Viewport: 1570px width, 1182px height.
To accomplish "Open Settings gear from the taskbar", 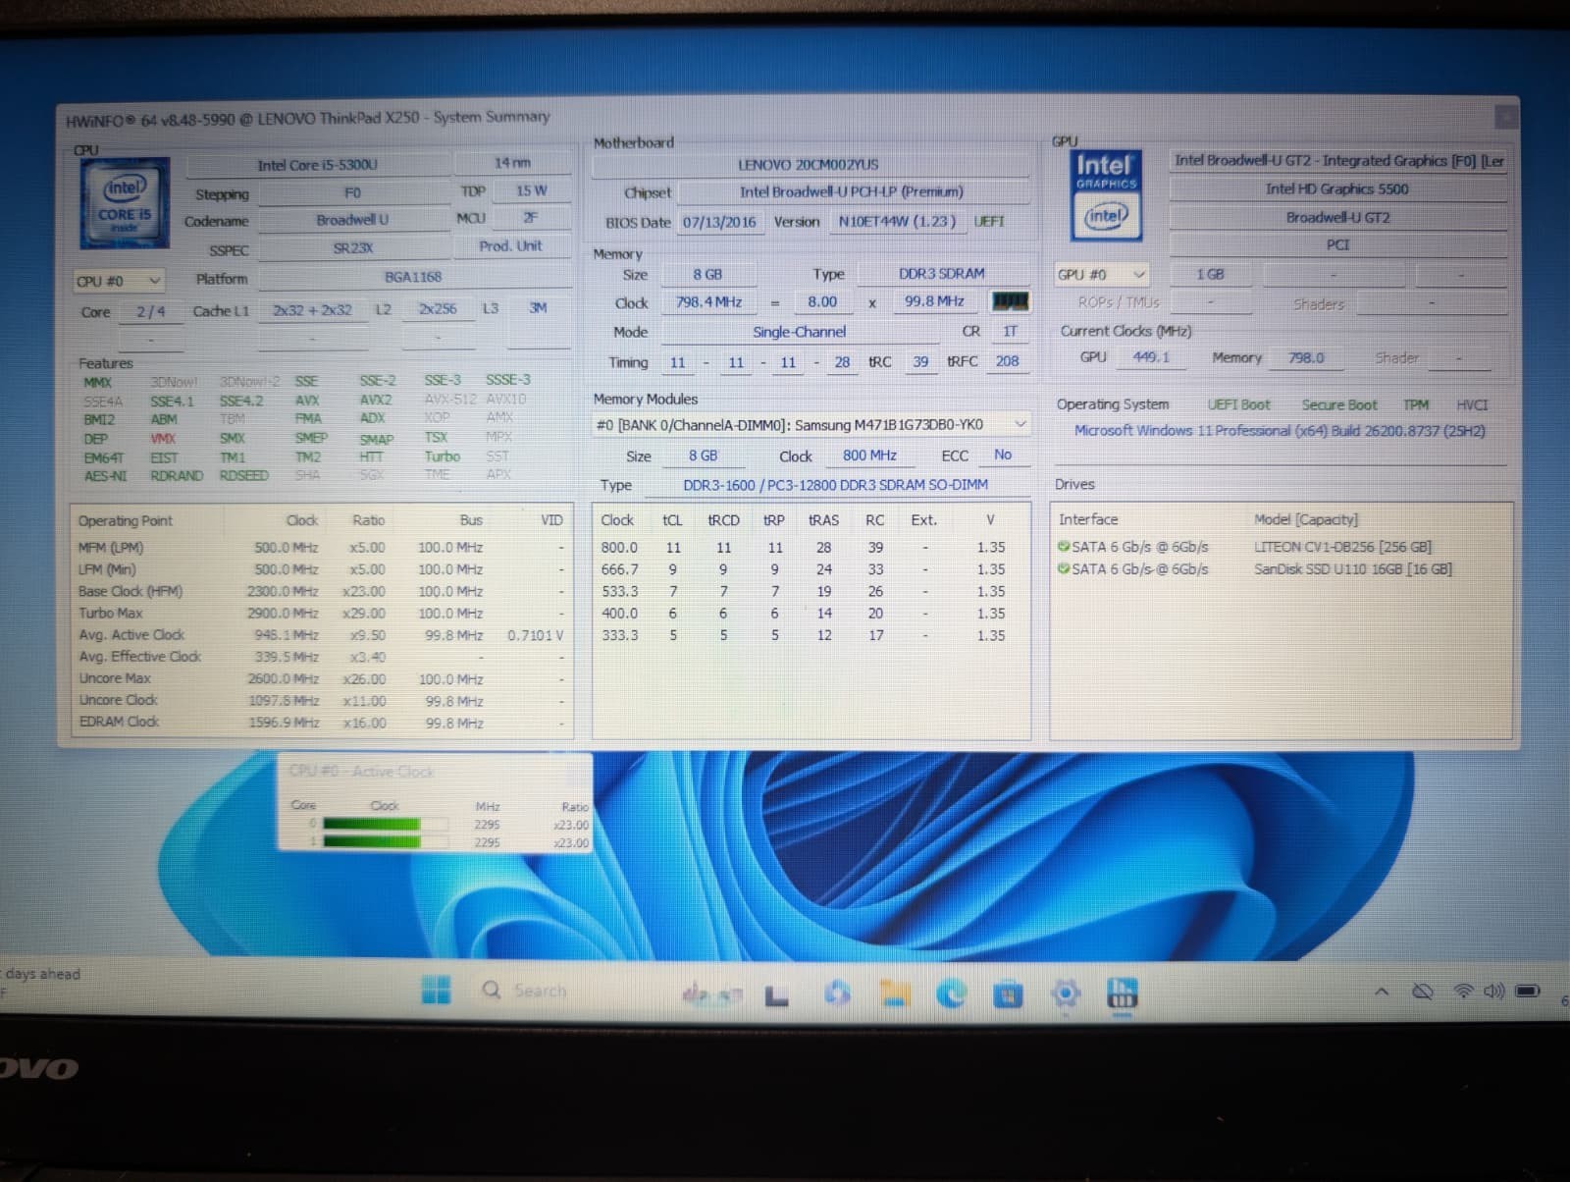I will [1066, 994].
